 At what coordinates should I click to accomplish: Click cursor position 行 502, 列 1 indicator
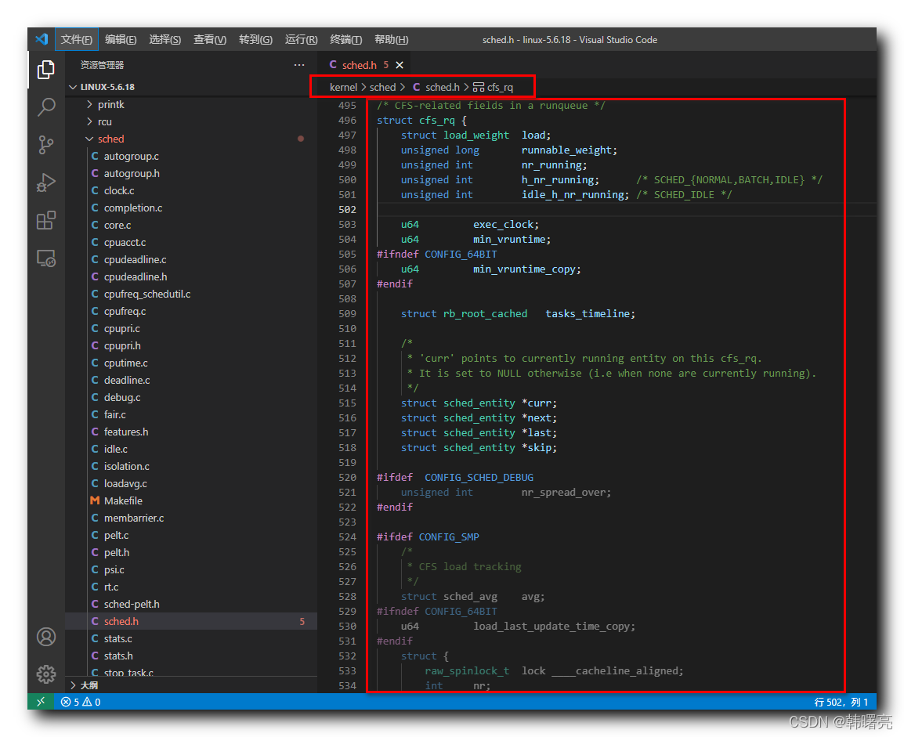point(841,702)
